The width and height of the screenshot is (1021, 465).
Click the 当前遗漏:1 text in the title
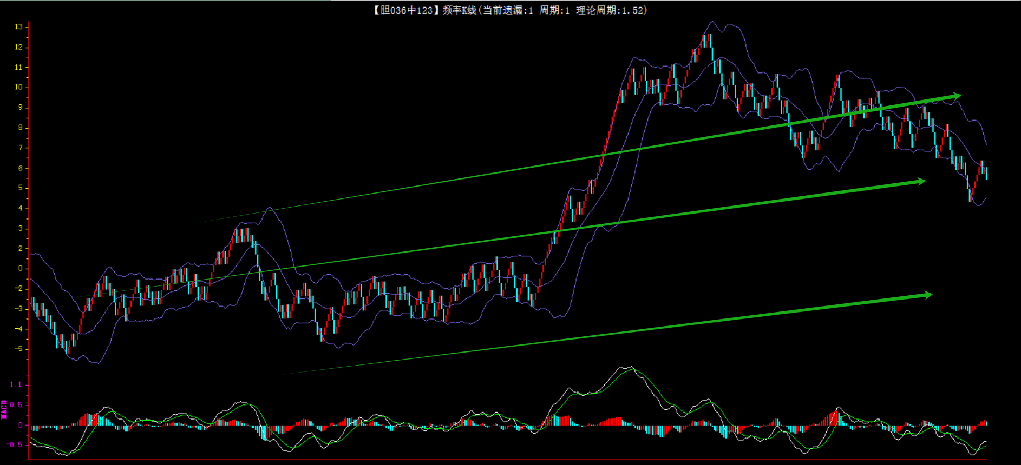click(508, 10)
